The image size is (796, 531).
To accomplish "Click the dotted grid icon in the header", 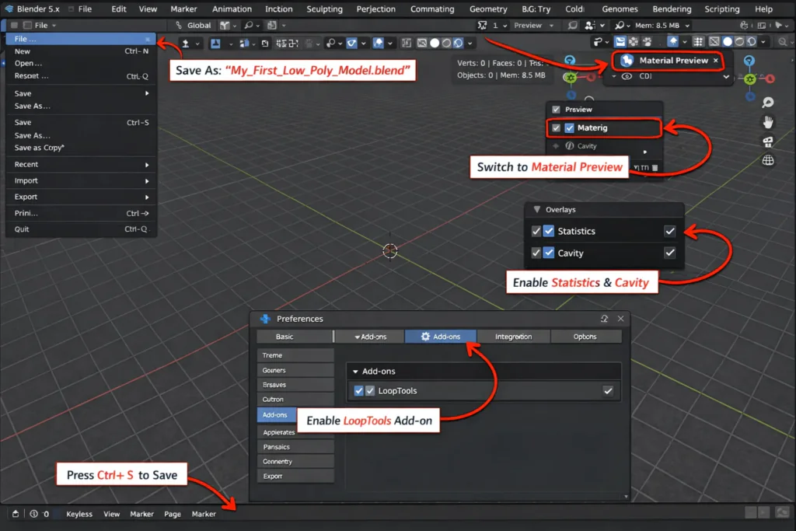I will coord(698,42).
